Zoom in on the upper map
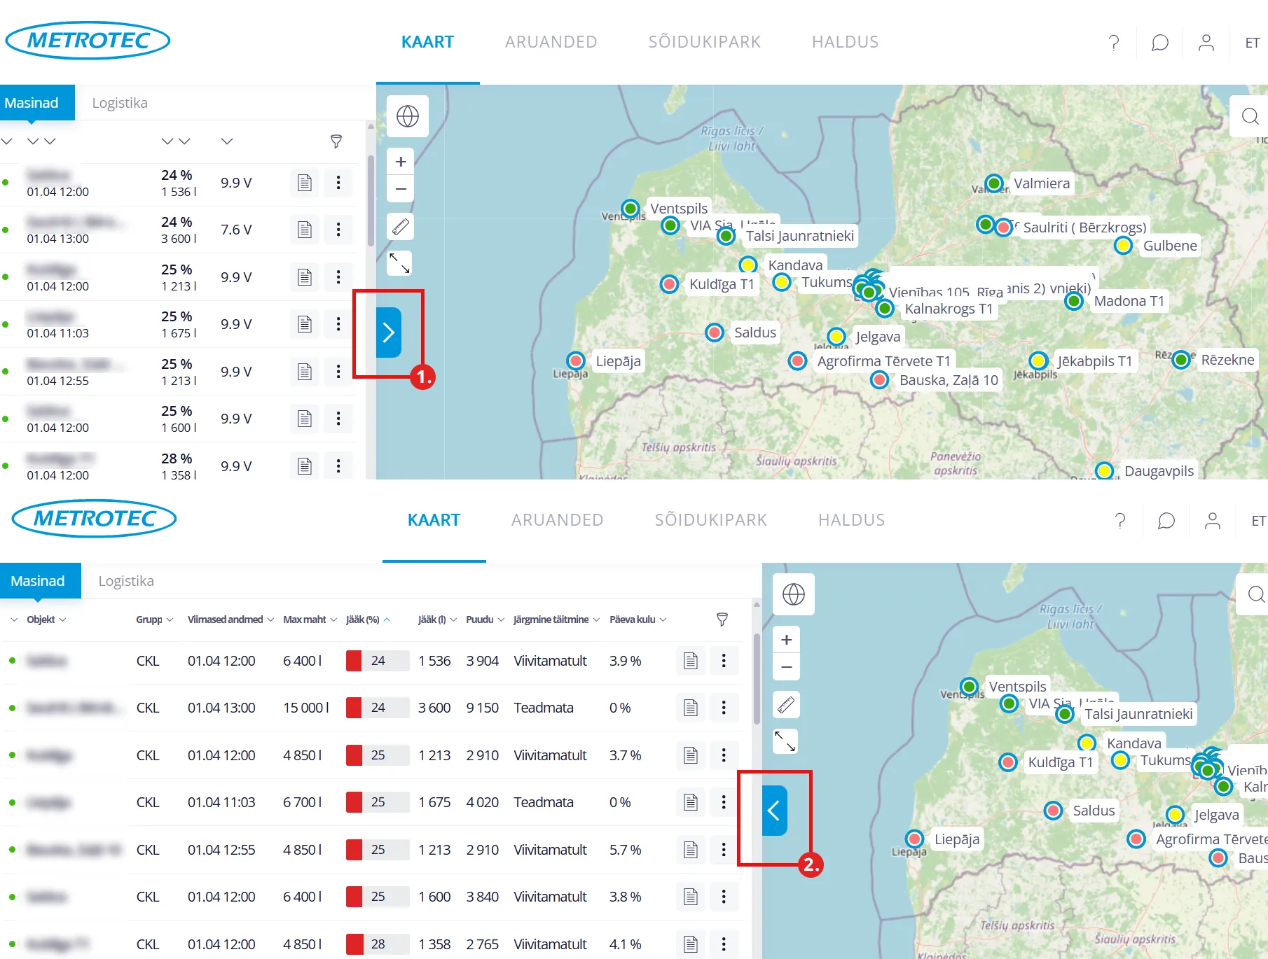This screenshot has height=959, width=1268. pyautogui.click(x=401, y=162)
